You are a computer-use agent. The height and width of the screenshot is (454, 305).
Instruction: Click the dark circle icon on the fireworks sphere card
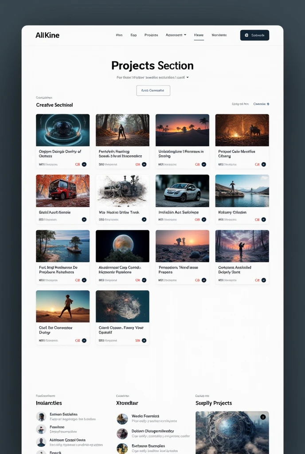(x=144, y=340)
